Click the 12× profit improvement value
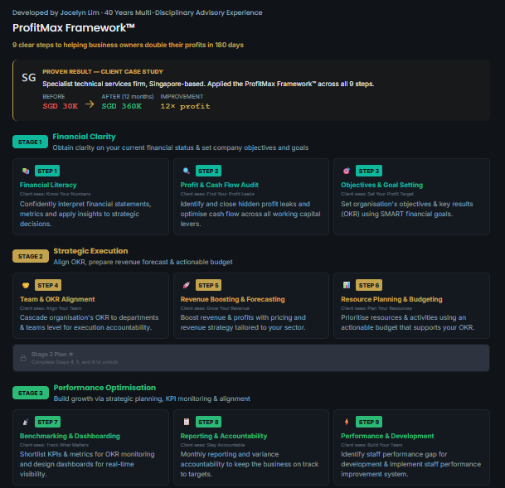The image size is (505, 488). 185,106
